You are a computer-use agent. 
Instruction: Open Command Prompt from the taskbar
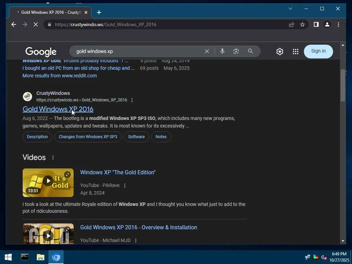(25, 257)
